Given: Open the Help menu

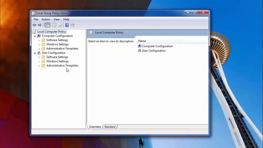Looking at the screenshot, I should [x=66, y=19].
